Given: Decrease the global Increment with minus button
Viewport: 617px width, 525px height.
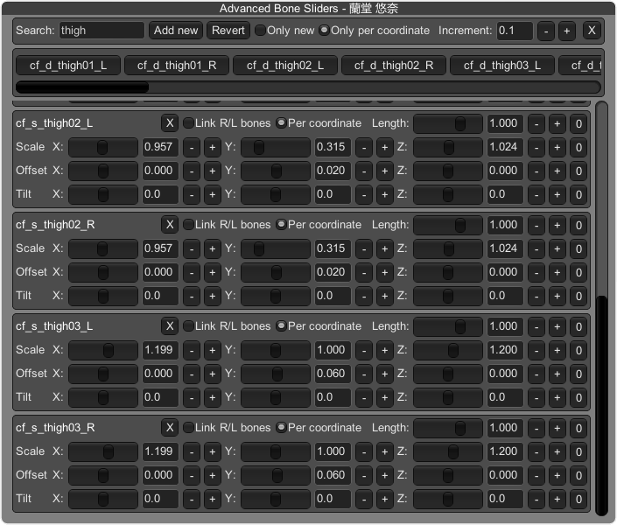Looking at the screenshot, I should (x=545, y=31).
